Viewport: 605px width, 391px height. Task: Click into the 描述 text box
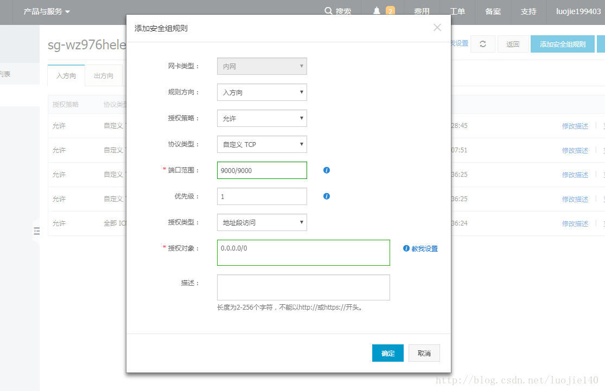(303, 287)
